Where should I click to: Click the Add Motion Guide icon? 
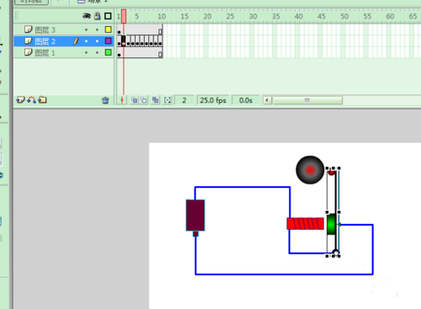point(31,100)
